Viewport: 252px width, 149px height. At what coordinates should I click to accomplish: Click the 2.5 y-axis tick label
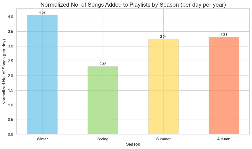pos(10,61)
